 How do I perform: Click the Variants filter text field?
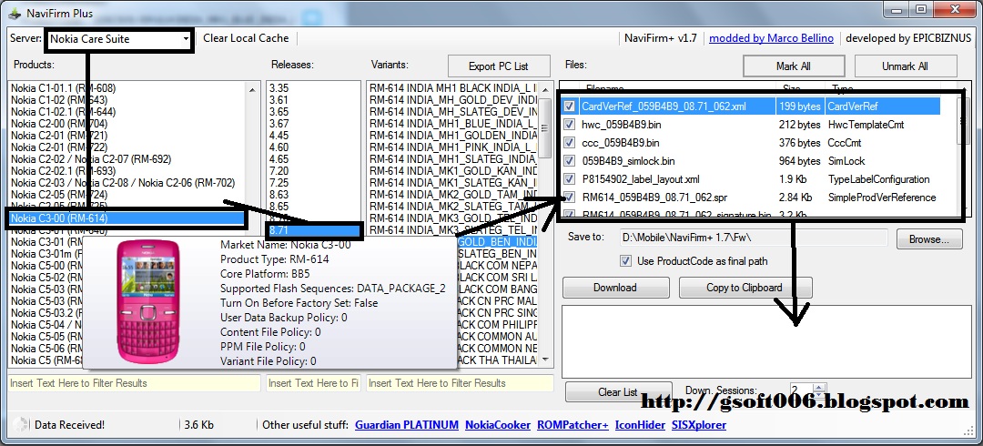click(460, 383)
